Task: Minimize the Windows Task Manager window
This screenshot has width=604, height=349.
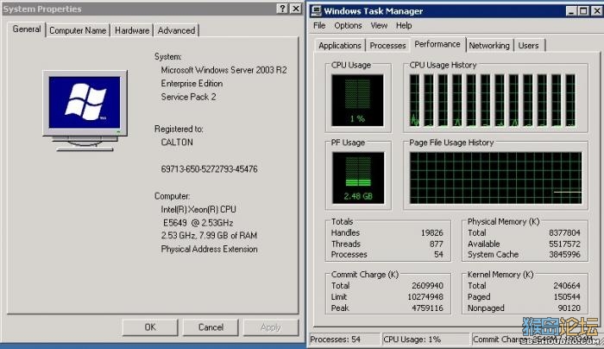Action: coord(571,11)
